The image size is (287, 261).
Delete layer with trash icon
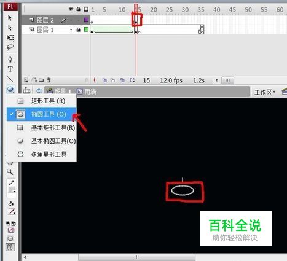click(x=49, y=80)
